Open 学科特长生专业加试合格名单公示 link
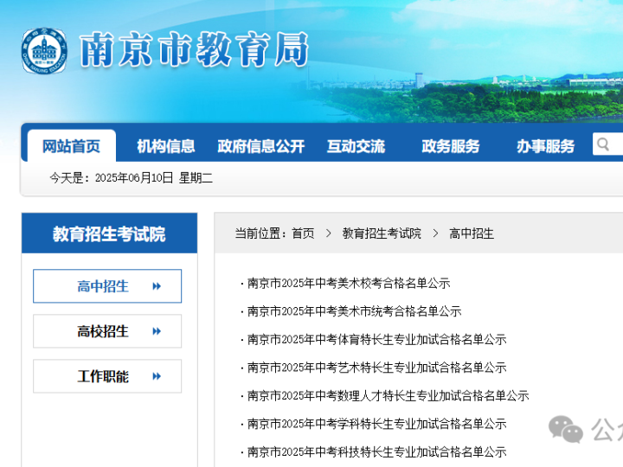The image size is (623, 467). 376,424
